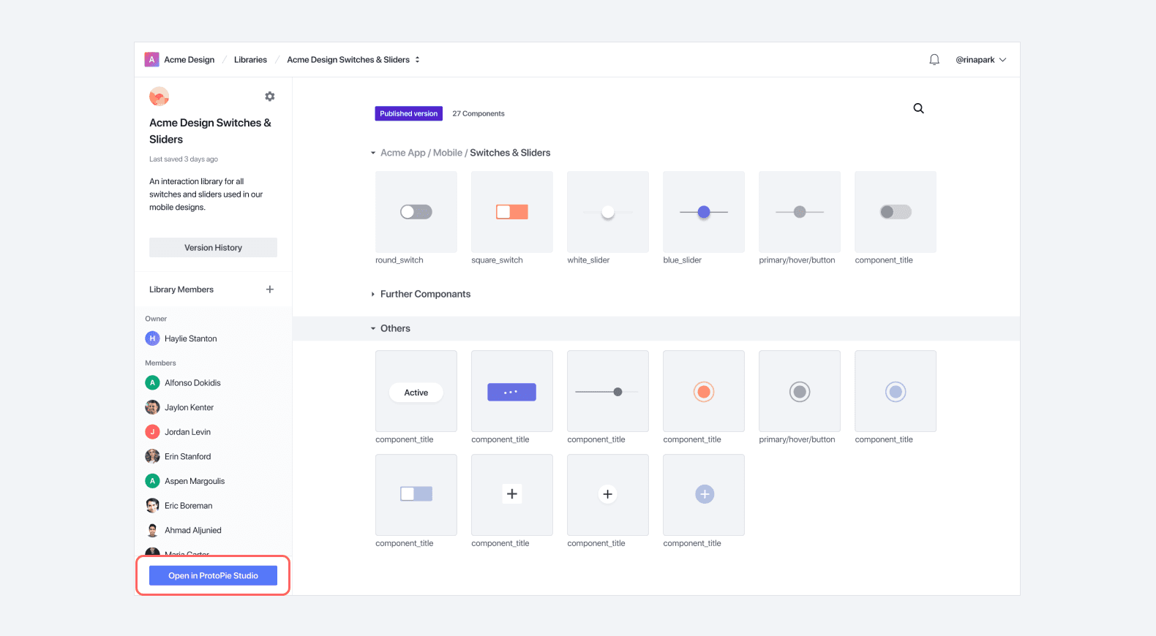The width and height of the screenshot is (1156, 636).
Task: Click Jordan Levin's avatar
Action: 152,432
